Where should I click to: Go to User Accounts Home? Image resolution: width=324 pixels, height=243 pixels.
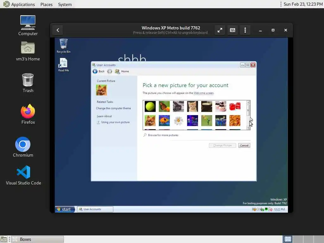(122, 71)
